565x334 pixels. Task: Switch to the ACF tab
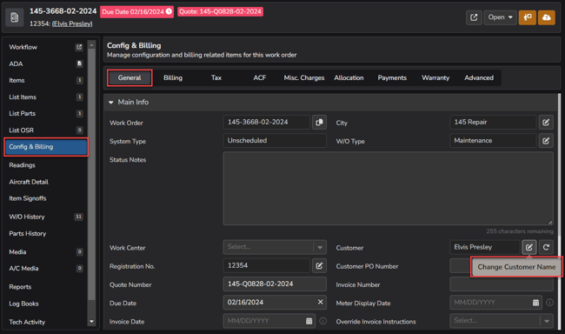259,78
